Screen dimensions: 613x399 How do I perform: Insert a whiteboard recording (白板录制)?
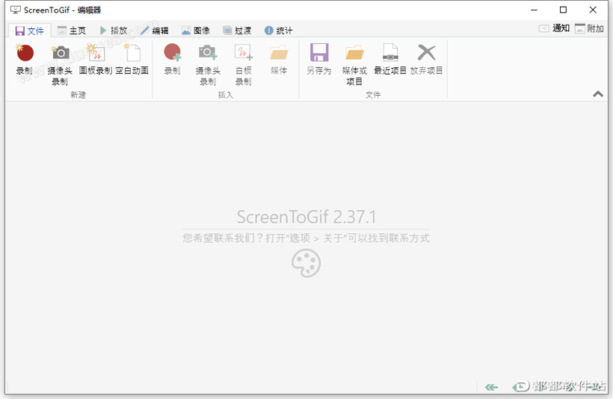(243, 64)
